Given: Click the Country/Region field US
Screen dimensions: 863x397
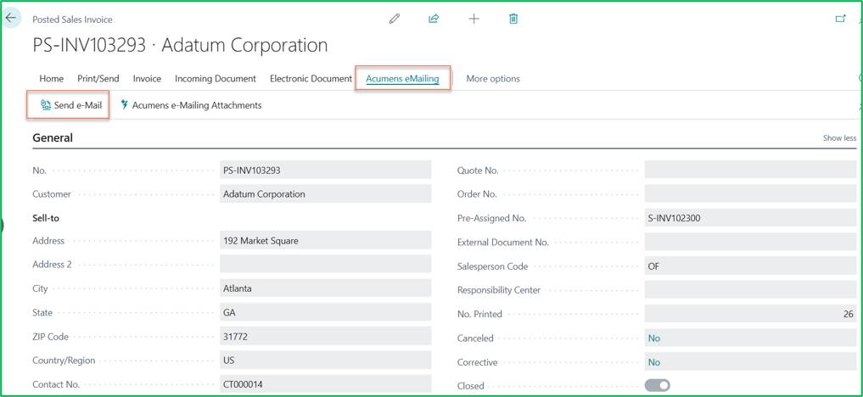Looking at the screenshot, I should coord(325,361).
